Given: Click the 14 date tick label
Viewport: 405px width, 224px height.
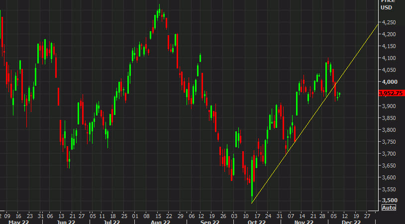Looking at the screenshot, I should pos(302,216).
